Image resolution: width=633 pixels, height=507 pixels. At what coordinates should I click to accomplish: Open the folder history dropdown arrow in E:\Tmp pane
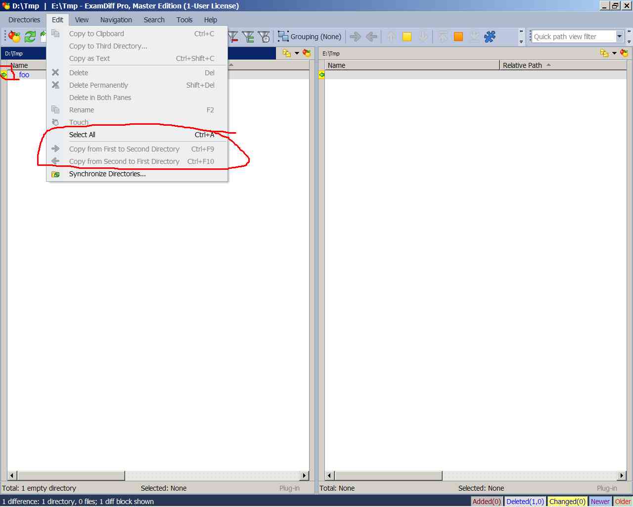(614, 53)
